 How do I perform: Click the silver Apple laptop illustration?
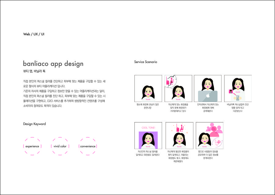(x=208, y=96)
